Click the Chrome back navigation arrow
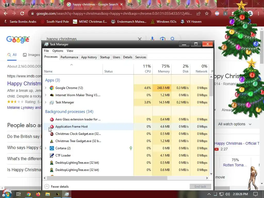 6,13
